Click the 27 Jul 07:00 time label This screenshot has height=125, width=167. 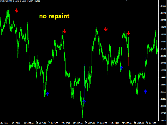click(139, 123)
